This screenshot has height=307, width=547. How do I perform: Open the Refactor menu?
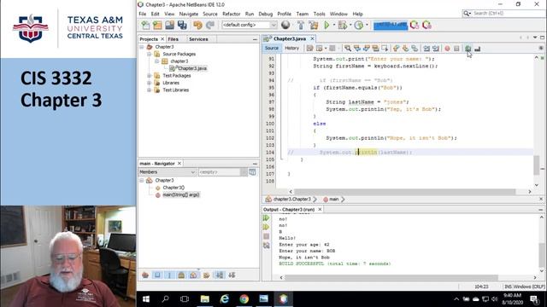pyautogui.click(x=232, y=14)
